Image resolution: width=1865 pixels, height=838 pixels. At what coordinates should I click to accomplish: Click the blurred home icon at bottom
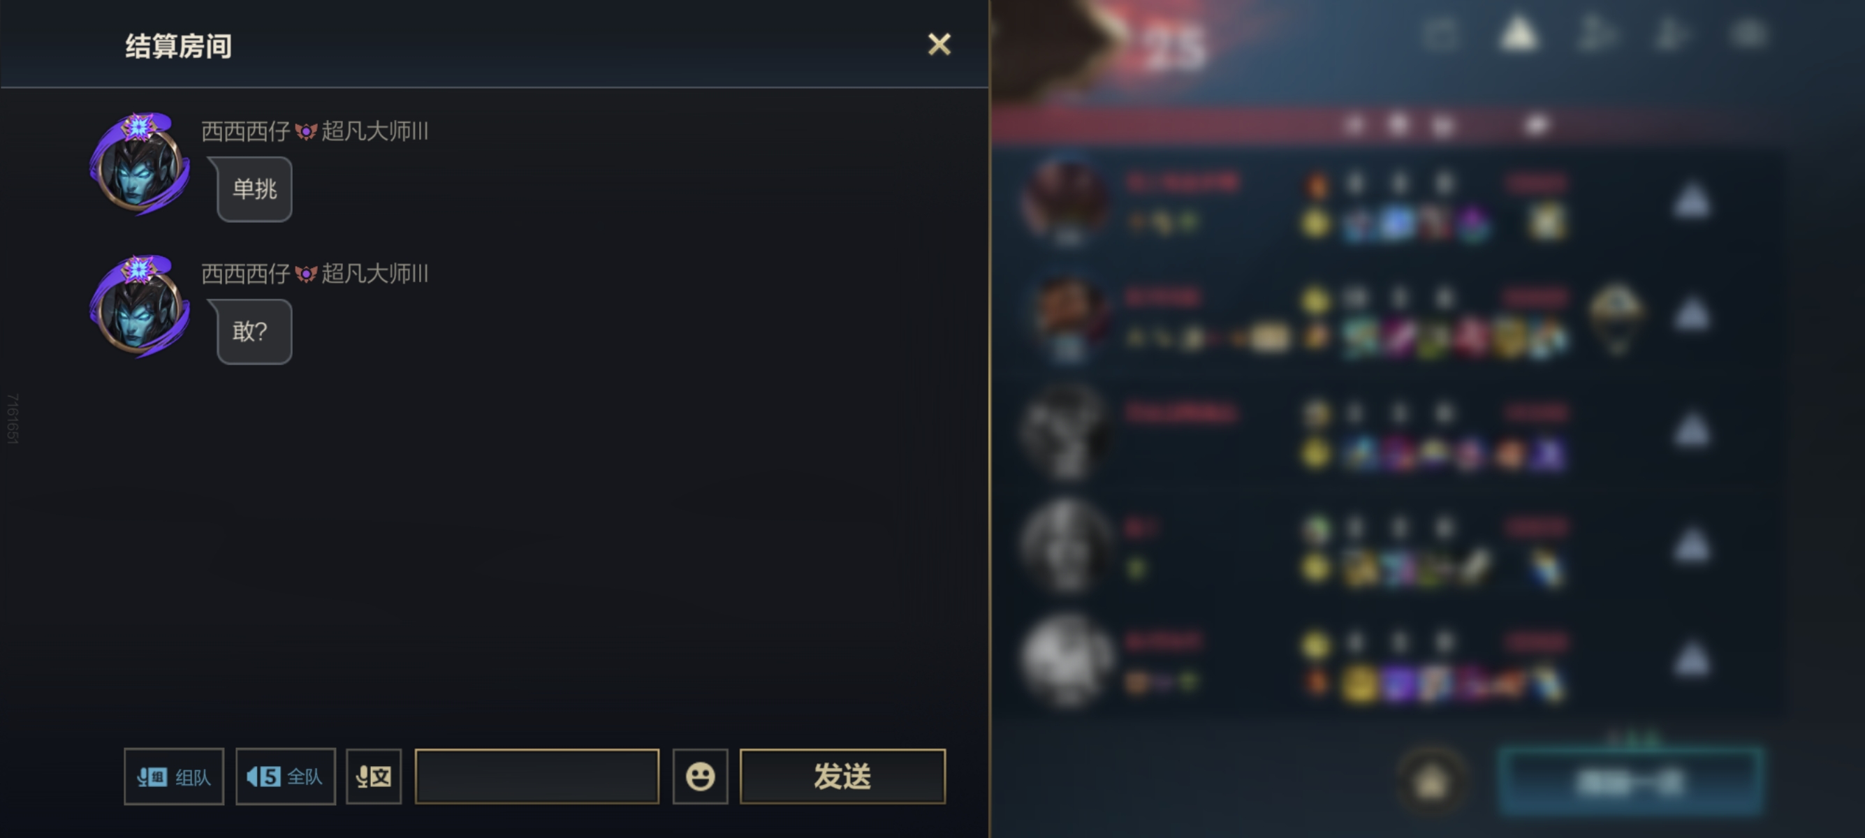[1431, 781]
